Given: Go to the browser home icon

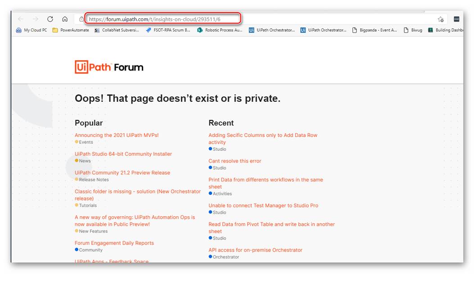Looking at the screenshot, I should (x=65, y=19).
